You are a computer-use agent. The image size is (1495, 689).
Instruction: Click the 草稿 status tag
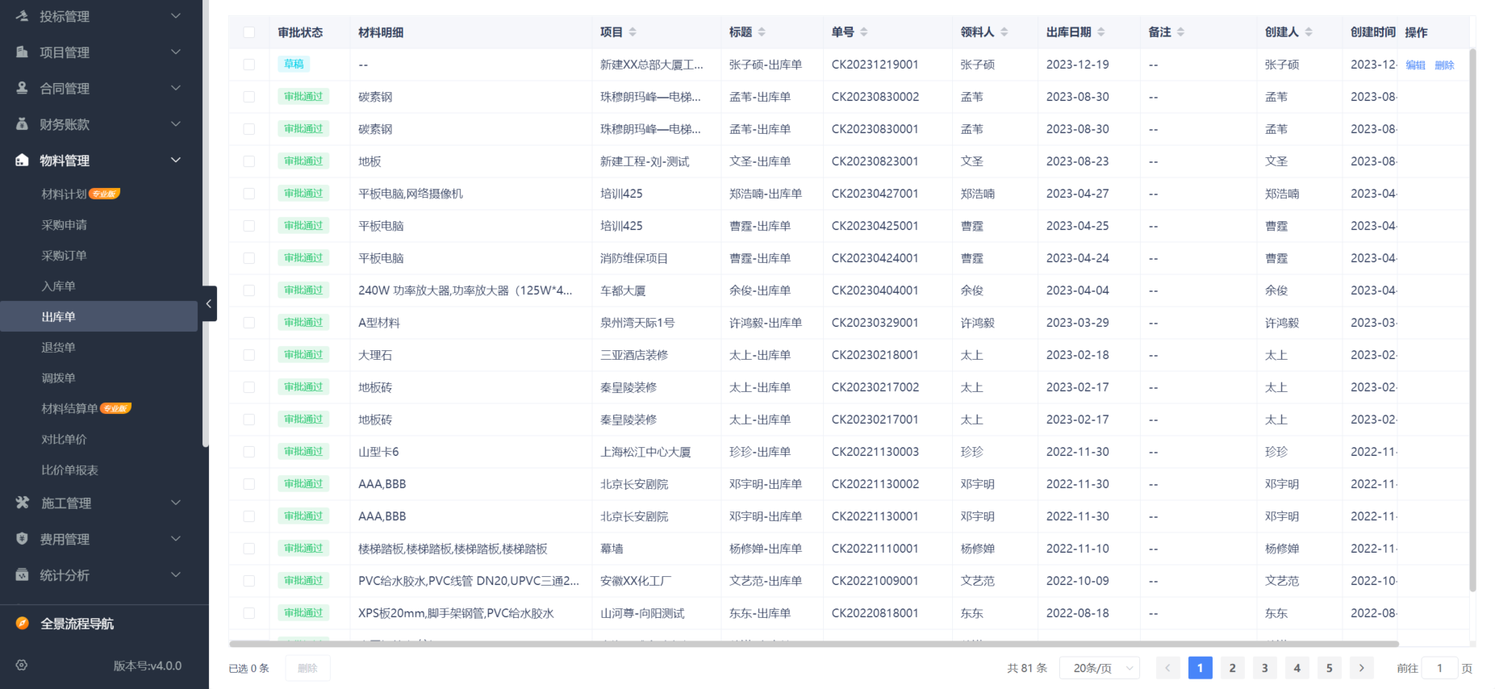tap(294, 64)
